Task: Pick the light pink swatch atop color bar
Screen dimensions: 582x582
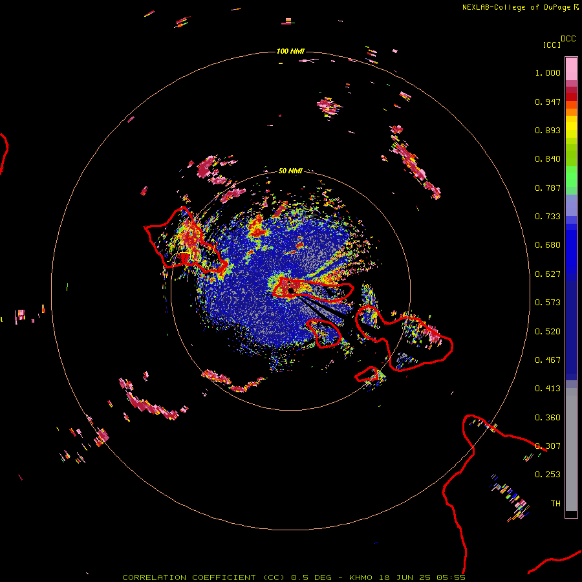Action: pyautogui.click(x=571, y=69)
